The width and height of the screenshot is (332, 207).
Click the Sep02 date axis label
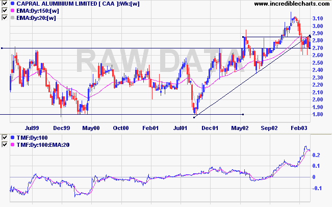269,128
